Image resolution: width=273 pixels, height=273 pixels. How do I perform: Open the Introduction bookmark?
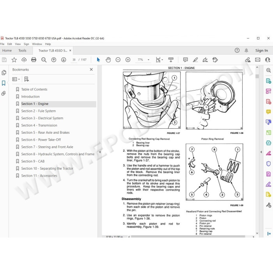(30, 96)
